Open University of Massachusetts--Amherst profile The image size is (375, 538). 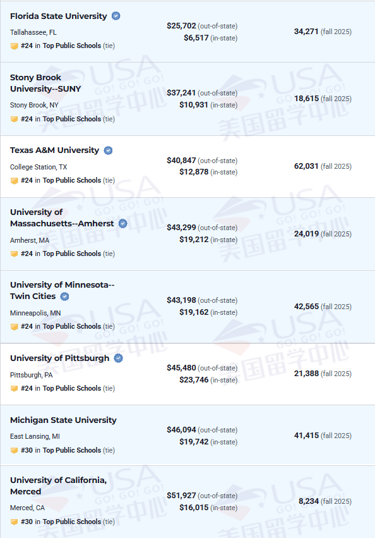pos(62,218)
